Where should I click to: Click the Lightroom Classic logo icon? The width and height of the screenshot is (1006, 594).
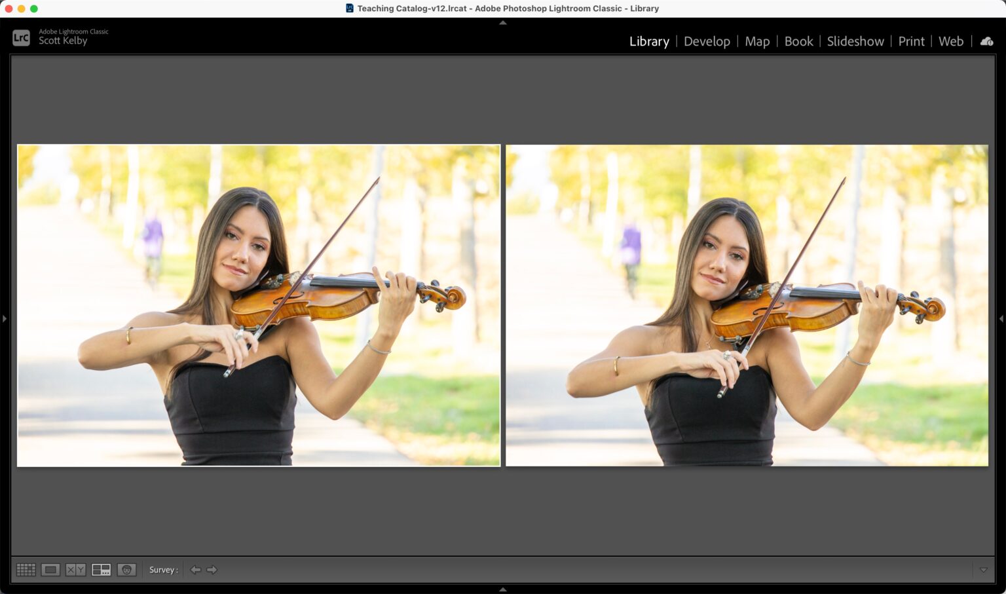20,37
